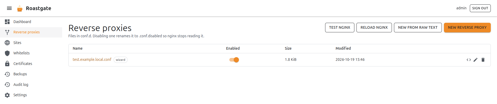This screenshot has width=497, height=104.
Task: Click the Whitelists shield icon
Action: pos(7,53)
